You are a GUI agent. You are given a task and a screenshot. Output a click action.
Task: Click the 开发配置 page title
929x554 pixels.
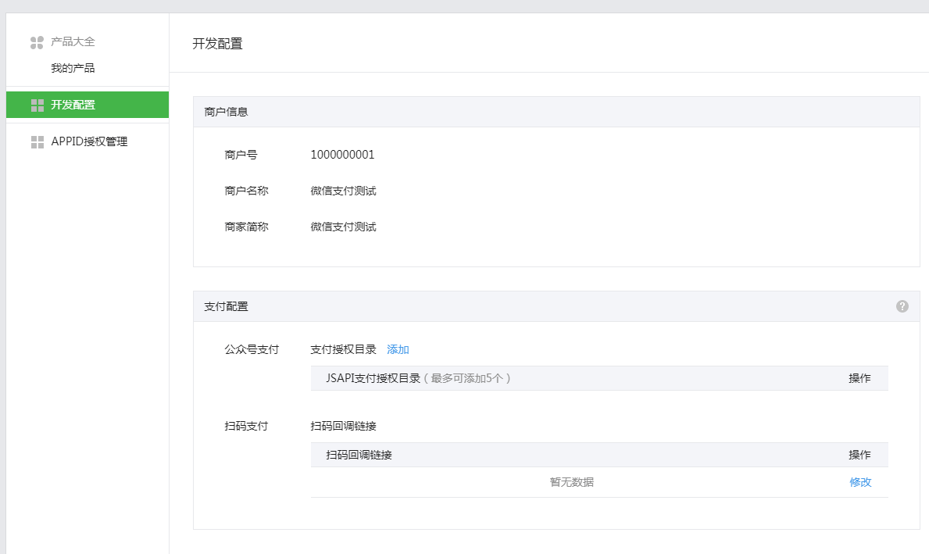217,44
